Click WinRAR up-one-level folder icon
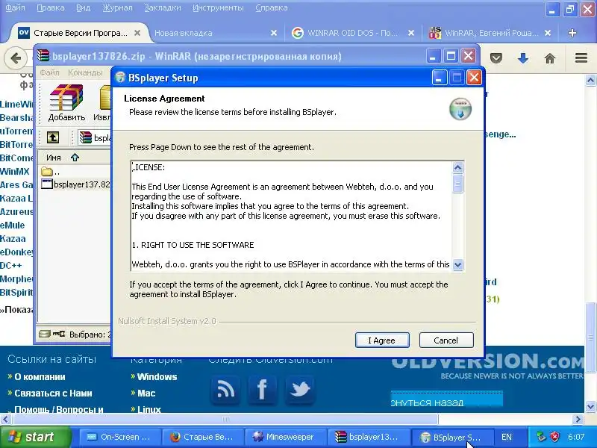This screenshot has height=448, width=597. click(x=53, y=137)
